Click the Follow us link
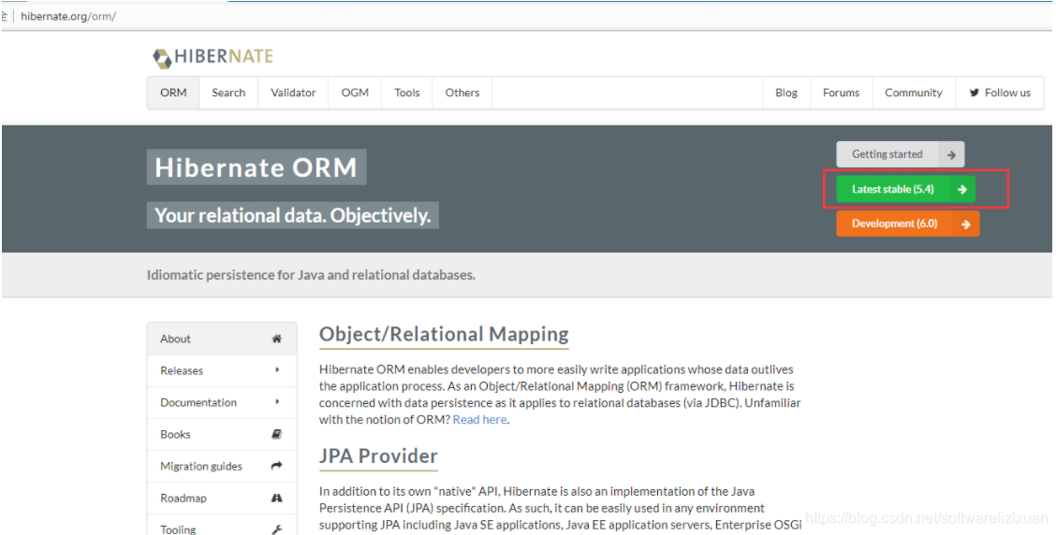Screen dimensions: 1056x535 (x=1000, y=93)
